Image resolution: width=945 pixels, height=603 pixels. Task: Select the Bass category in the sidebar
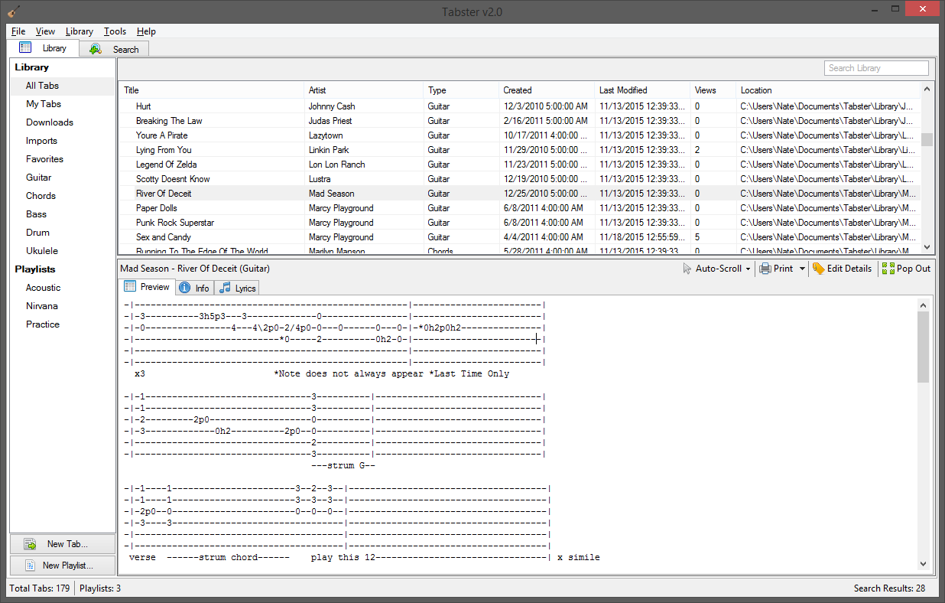click(x=63, y=214)
